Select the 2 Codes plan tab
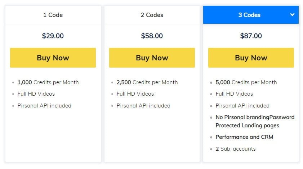The height and width of the screenshot is (169, 303). (x=152, y=15)
